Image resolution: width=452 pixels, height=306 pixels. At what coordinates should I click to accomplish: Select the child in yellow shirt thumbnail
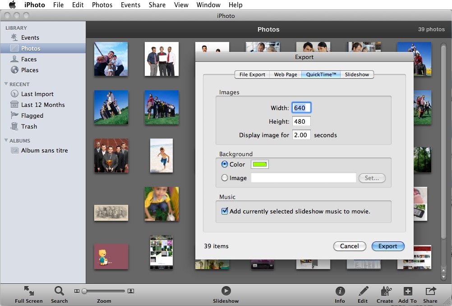point(161,204)
